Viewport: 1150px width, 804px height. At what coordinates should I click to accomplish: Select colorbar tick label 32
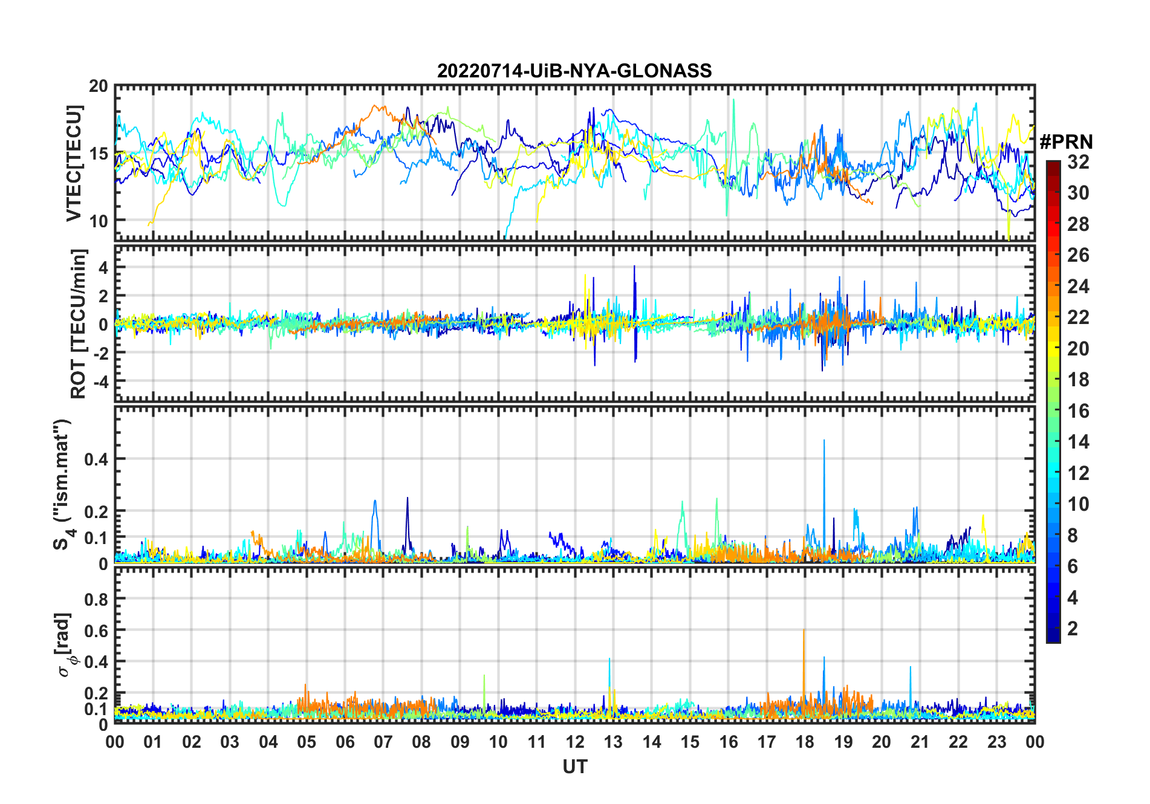(x=1078, y=161)
